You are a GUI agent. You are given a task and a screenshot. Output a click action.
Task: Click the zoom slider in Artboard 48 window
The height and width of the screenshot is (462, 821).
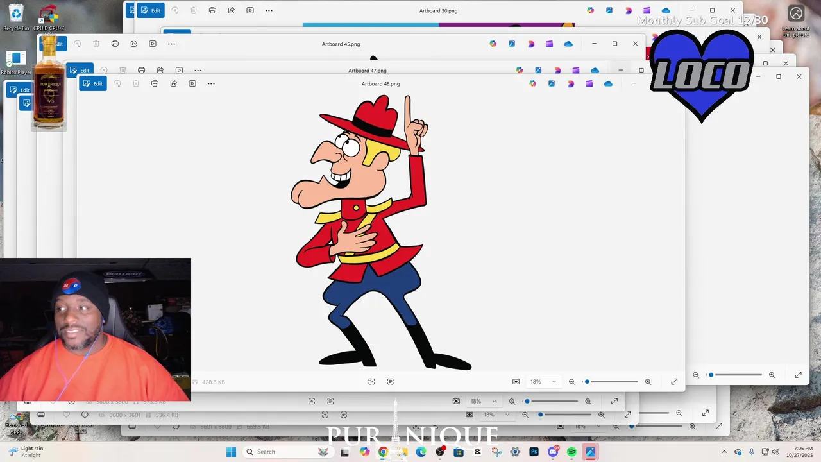[x=611, y=382]
